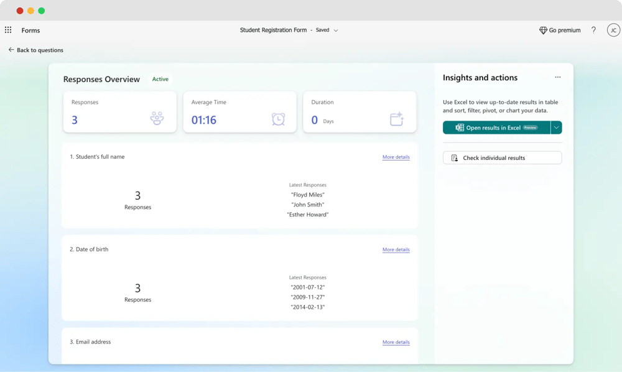
Task: Select Back to questions link
Action: [40, 50]
